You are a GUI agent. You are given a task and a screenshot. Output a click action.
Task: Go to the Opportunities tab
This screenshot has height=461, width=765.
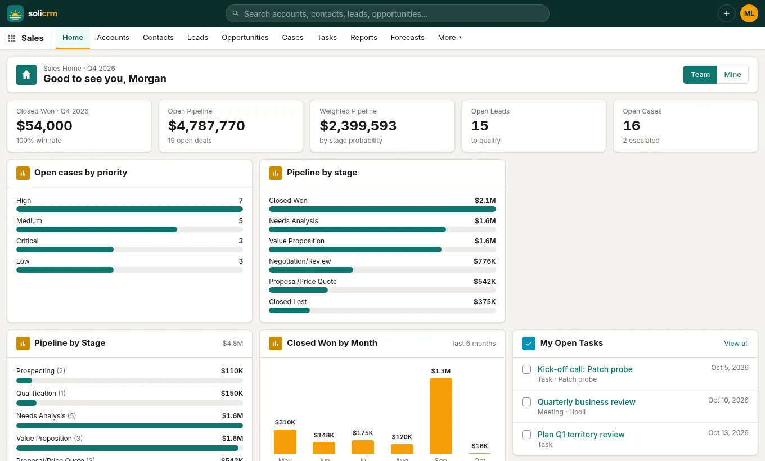(245, 38)
